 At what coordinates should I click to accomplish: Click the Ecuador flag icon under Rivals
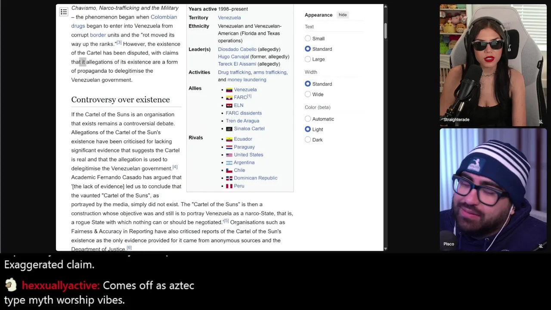tap(229, 139)
